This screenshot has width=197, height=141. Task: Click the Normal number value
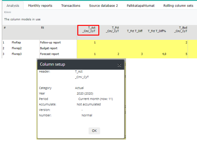tap(87, 115)
